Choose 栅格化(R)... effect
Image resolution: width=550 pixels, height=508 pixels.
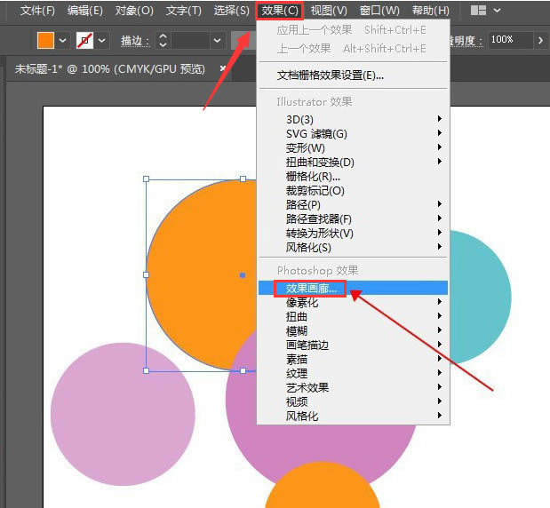tap(354, 177)
